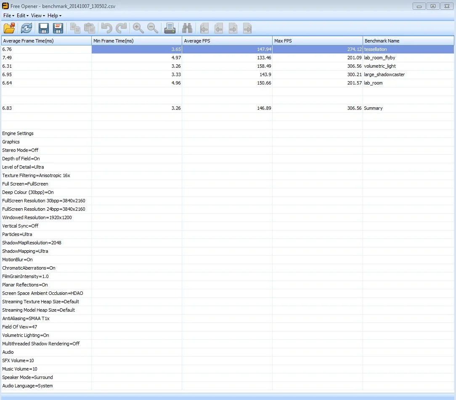The width and height of the screenshot is (456, 400).
Task: Click the Max FPS column header
Action: tap(318, 41)
